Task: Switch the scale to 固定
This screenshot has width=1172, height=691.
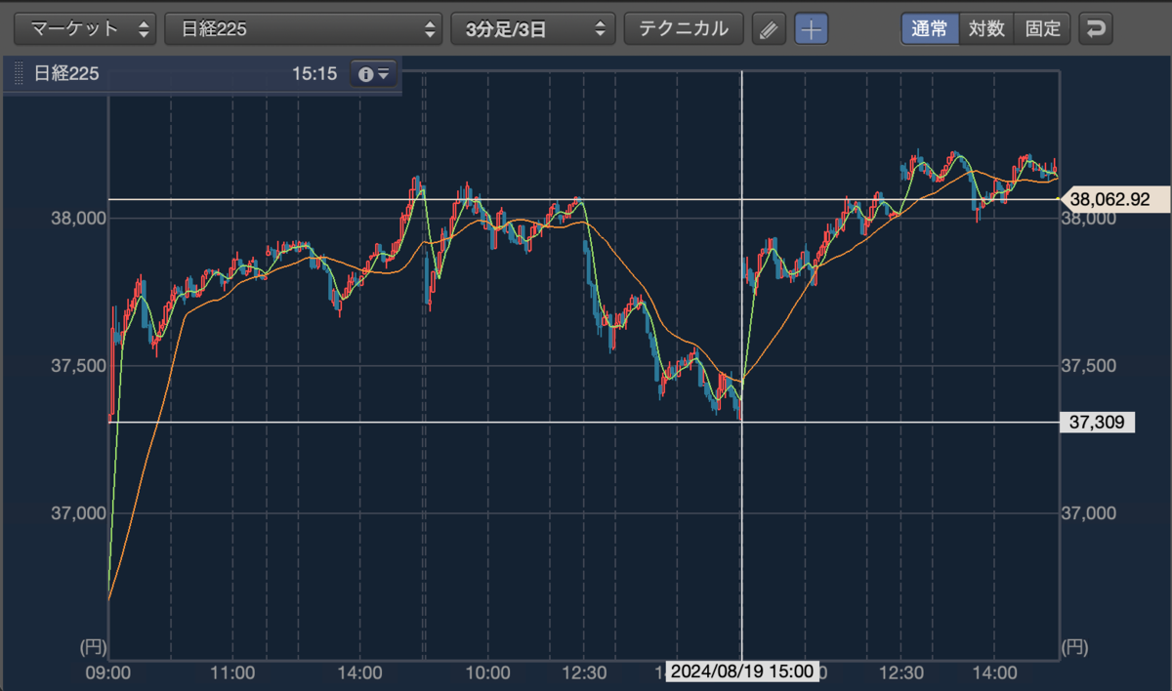Action: point(1043,28)
